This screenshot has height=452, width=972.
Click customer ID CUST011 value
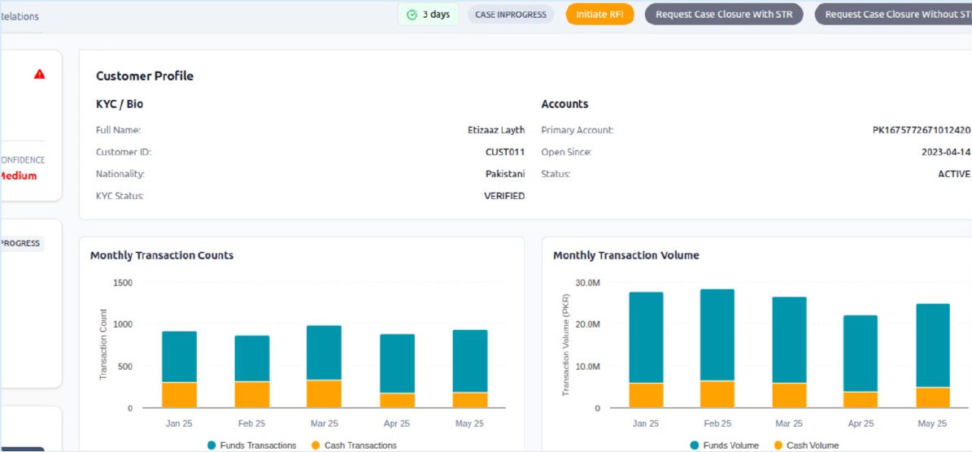(505, 152)
